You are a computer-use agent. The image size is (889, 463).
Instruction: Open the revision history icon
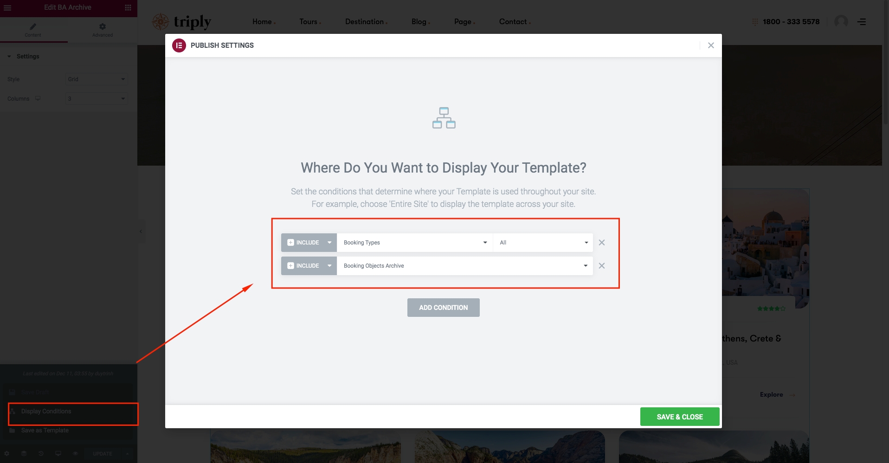[41, 453]
